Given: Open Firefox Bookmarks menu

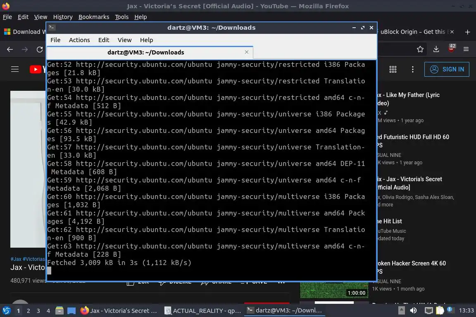Looking at the screenshot, I should [x=94, y=17].
